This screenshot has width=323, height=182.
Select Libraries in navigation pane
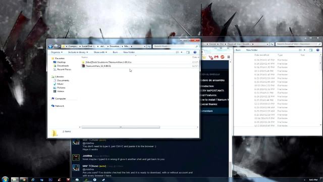pos(60,77)
